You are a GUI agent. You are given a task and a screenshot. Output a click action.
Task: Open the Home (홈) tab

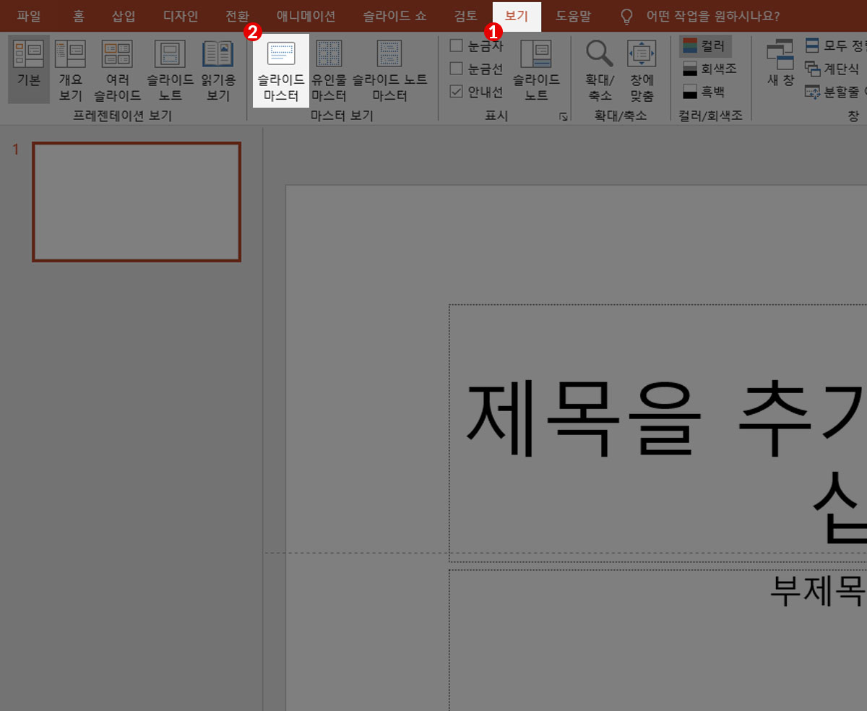(78, 16)
